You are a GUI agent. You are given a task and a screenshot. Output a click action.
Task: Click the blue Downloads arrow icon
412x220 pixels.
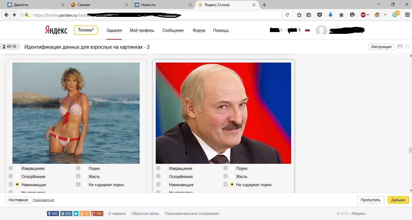331,15
